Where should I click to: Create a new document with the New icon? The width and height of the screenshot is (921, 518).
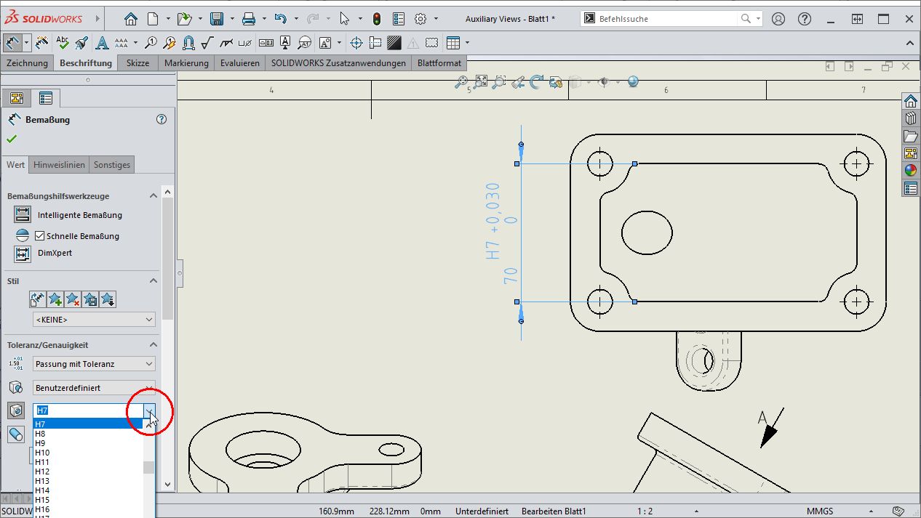(x=153, y=19)
